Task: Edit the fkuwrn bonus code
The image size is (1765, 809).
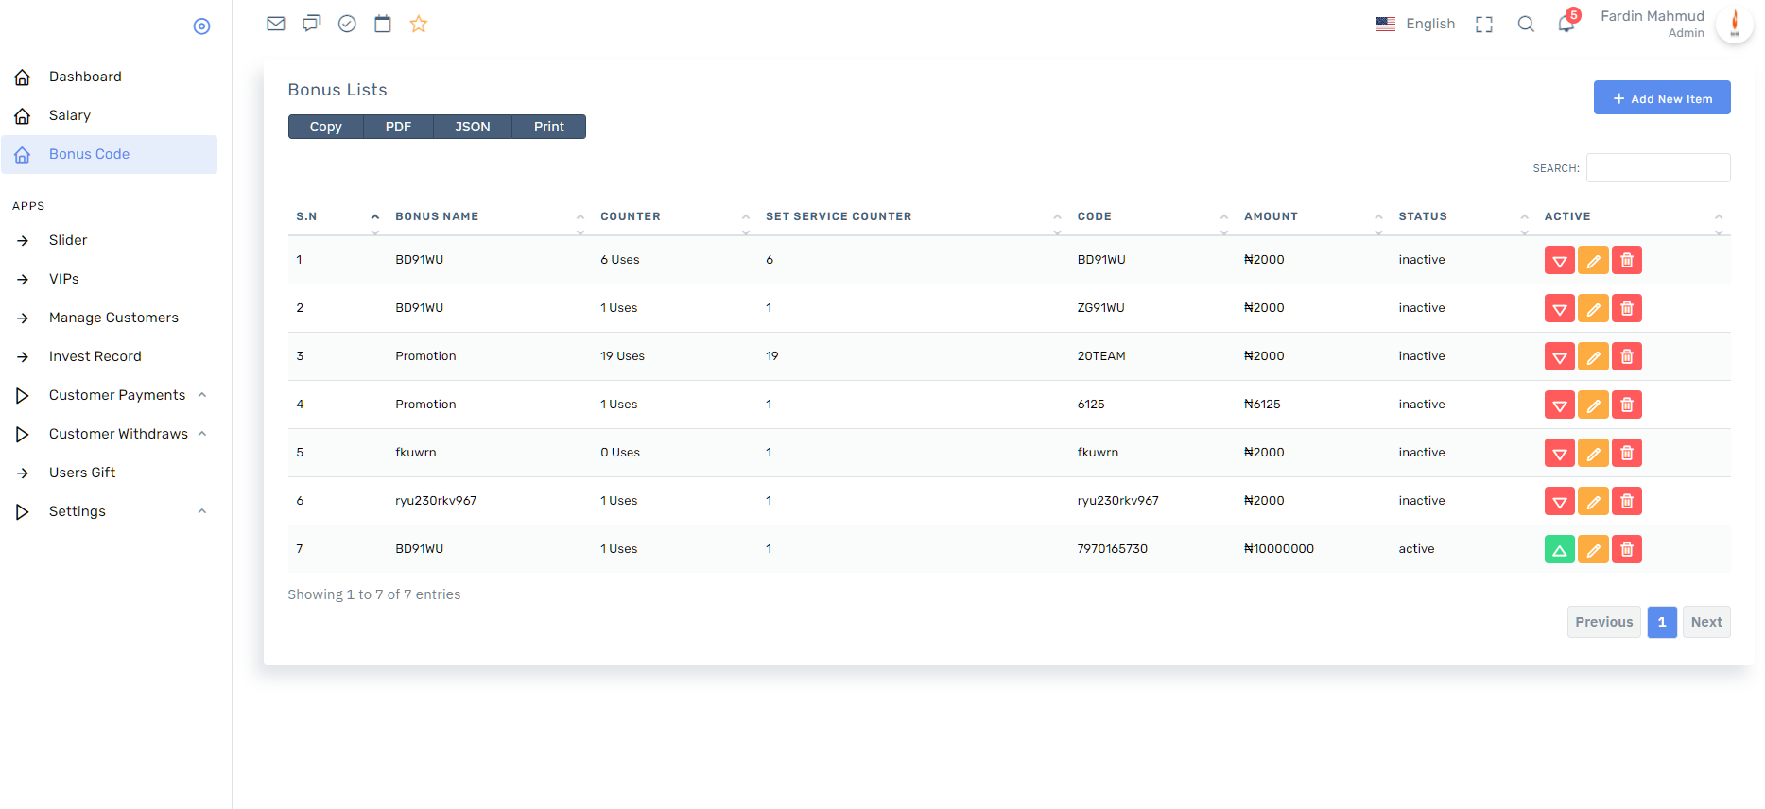Action: 1593,453
